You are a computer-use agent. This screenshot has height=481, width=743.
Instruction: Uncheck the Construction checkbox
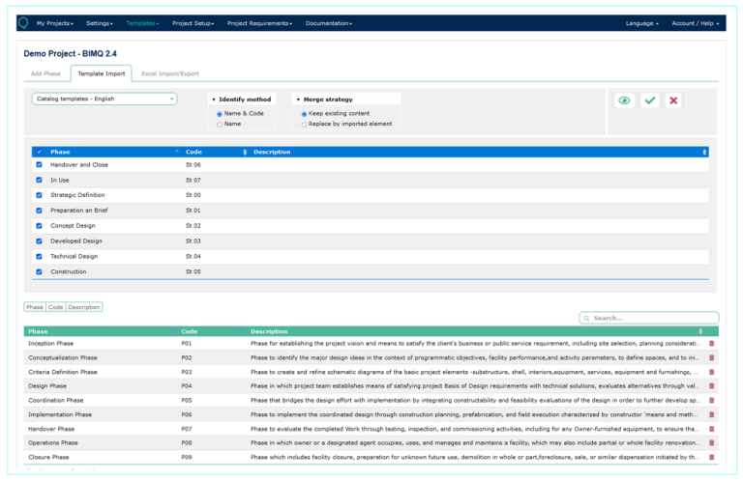(40, 271)
